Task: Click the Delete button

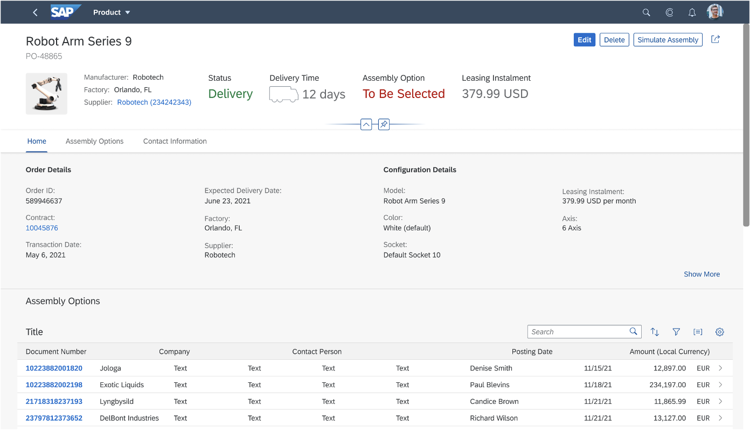Action: [x=614, y=40]
